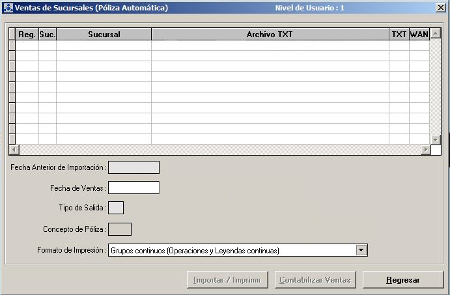This screenshot has height=295, width=450.
Task: Click the Archivo TXT column header
Action: click(270, 34)
